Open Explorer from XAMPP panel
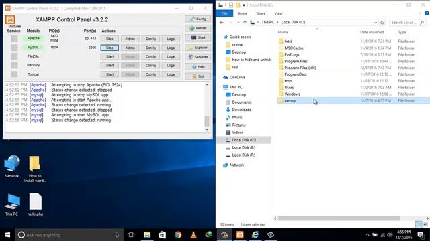The height and width of the screenshot is (241, 430). 198,48
